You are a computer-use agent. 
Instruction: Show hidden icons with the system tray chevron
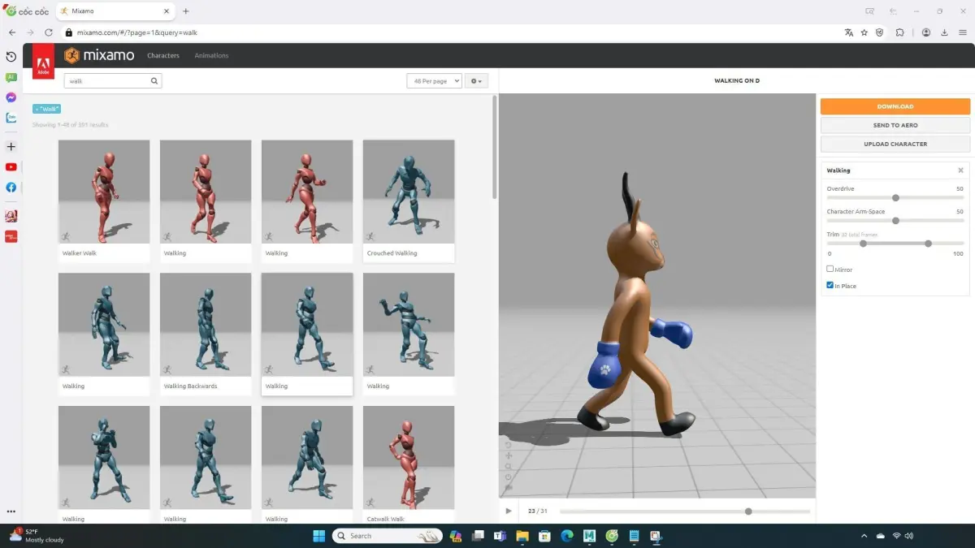864,536
